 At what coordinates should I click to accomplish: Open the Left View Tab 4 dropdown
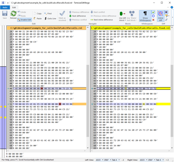[x=116, y=160]
